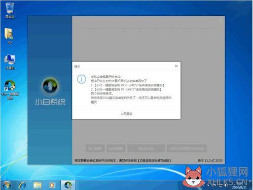Click the 立即重启 restart button
This screenshot has height=190, width=253.
click(x=126, y=114)
